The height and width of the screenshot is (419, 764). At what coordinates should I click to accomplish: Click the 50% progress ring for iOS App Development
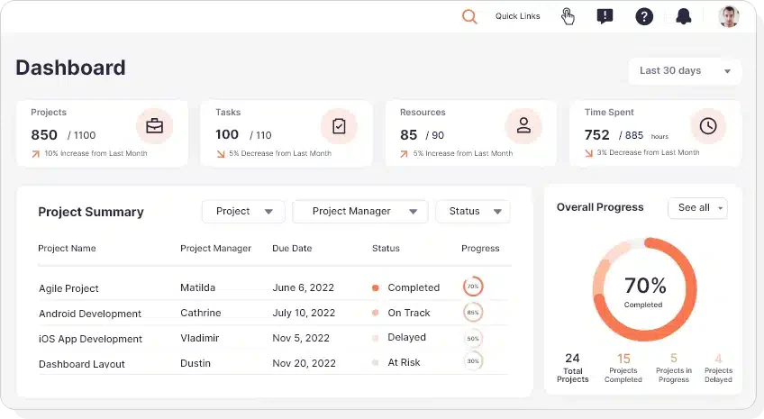(473, 338)
